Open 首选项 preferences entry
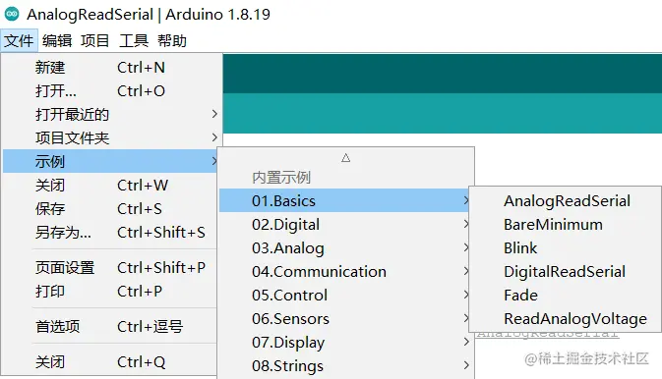 click(110, 327)
